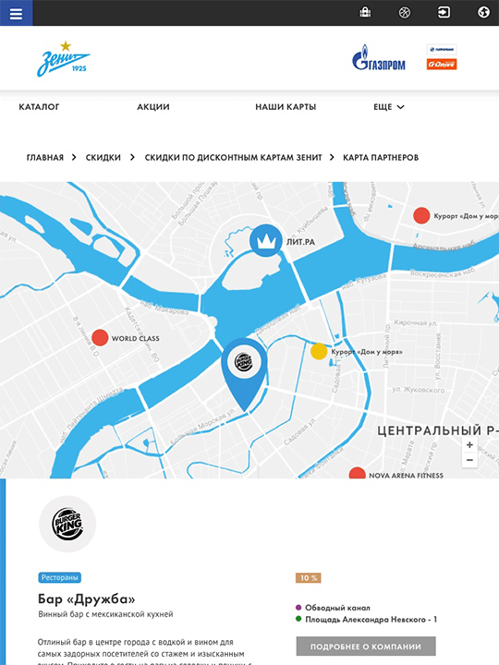Zoom out the map with minus button
The height and width of the screenshot is (665, 499).
coord(469,460)
